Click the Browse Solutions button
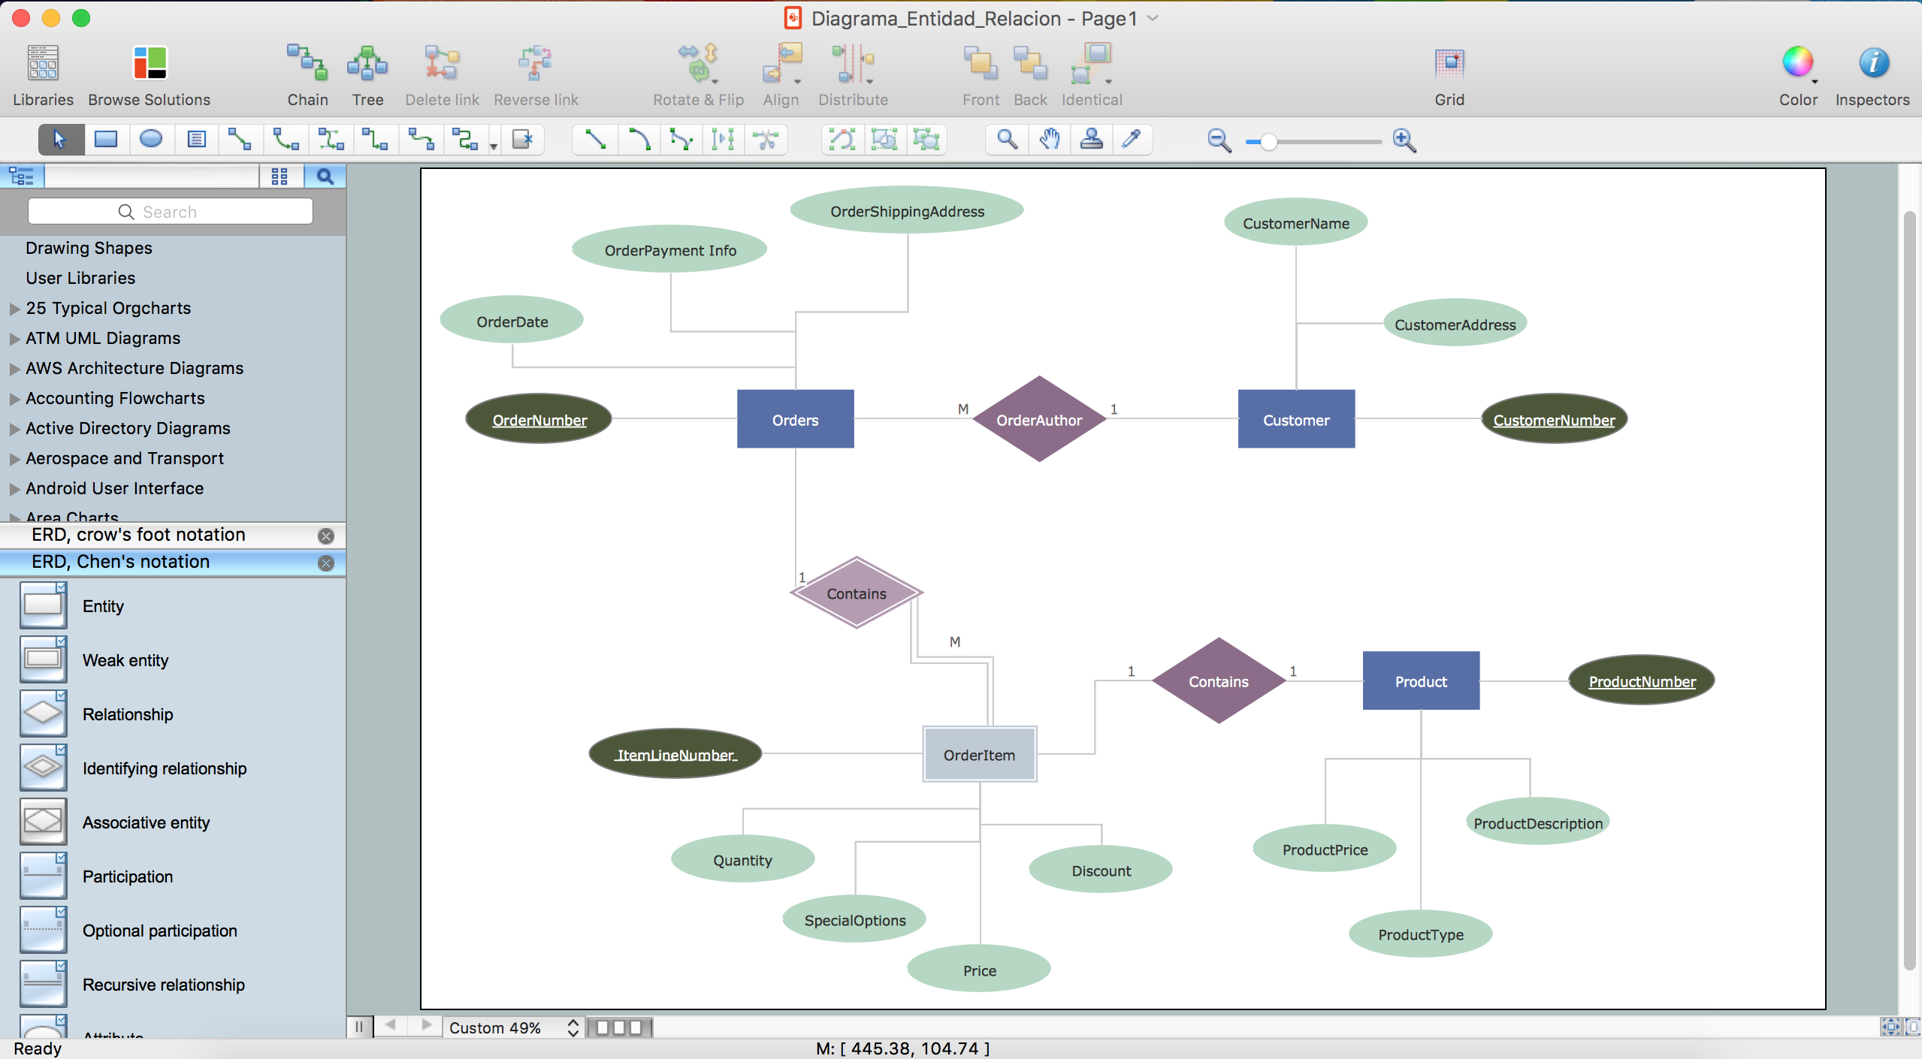Screen dimensions: 1922x1059 (147, 72)
